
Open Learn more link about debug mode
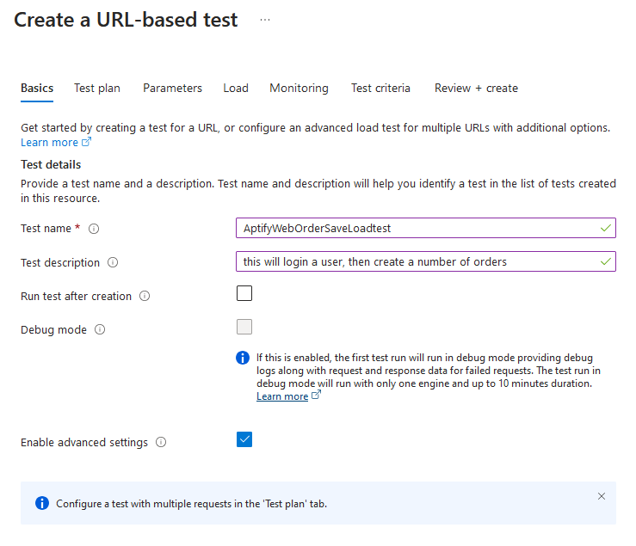[282, 396]
